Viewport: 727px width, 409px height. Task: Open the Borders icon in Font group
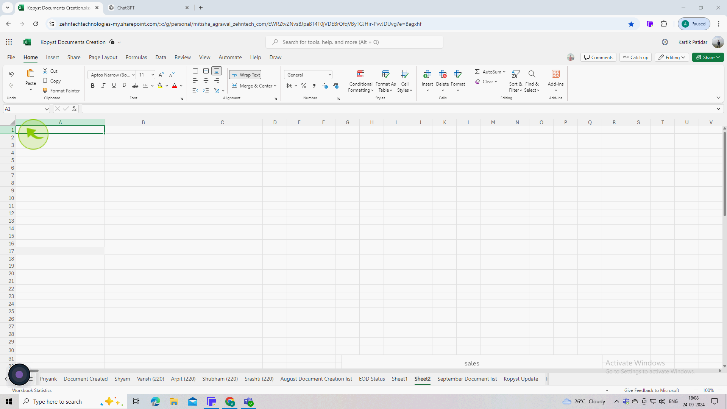pos(146,86)
